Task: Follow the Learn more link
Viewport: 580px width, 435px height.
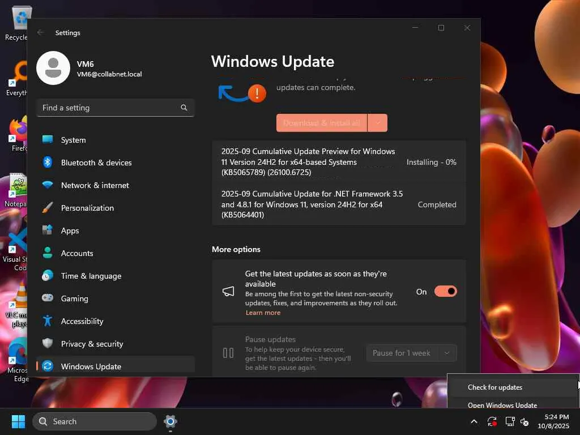Action: point(263,313)
